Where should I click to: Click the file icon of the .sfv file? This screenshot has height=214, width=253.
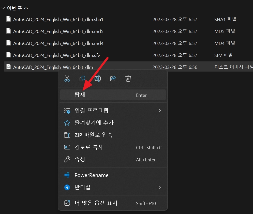coord(9,55)
